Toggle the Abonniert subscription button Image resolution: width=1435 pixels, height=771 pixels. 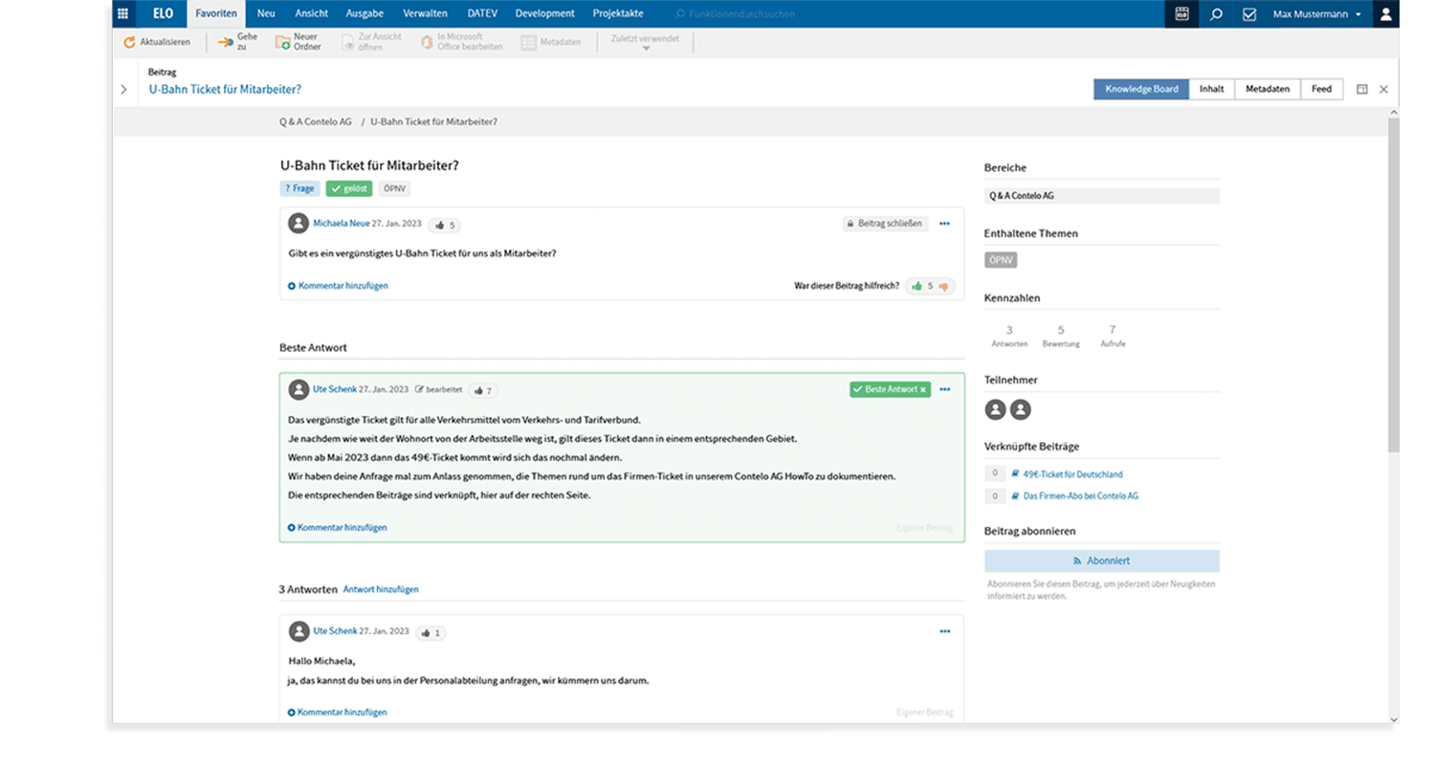tap(1101, 561)
